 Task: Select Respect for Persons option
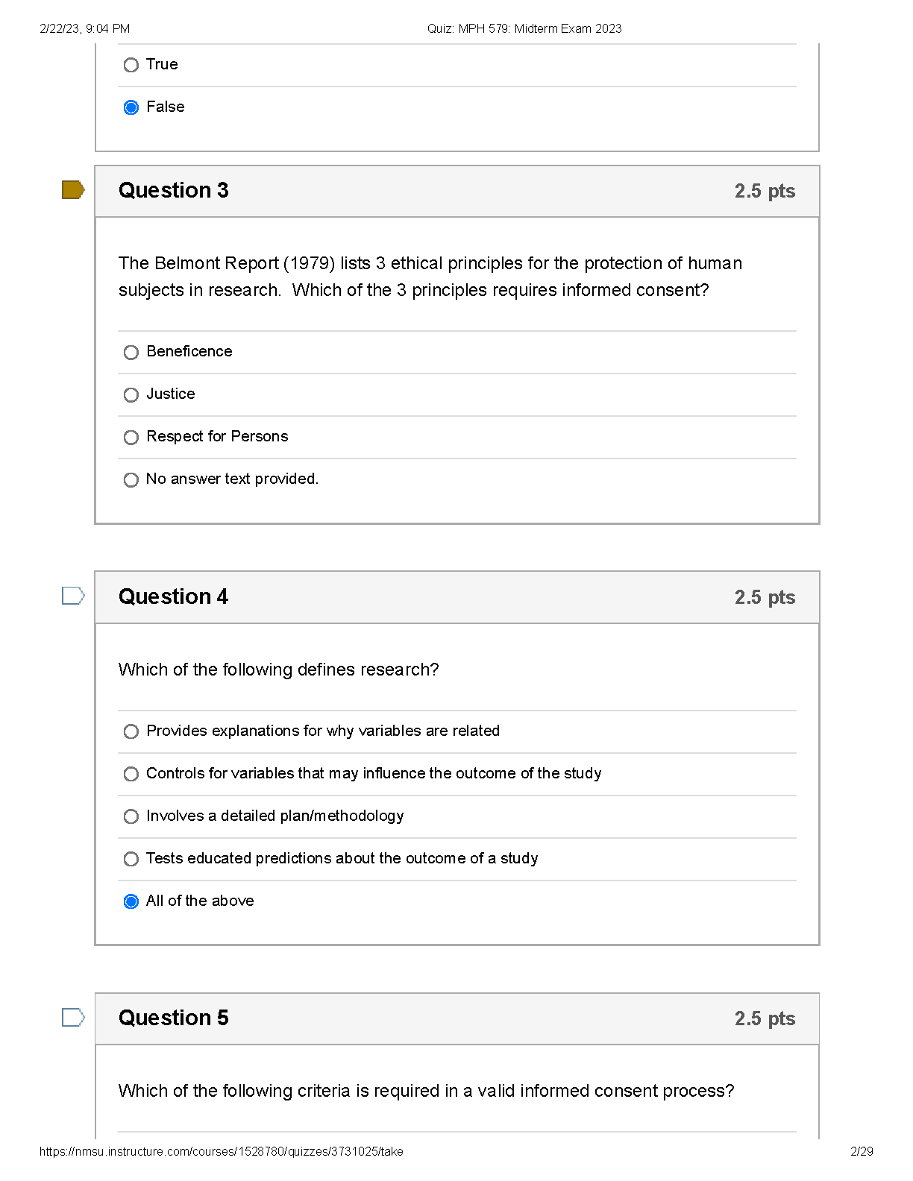(x=131, y=437)
